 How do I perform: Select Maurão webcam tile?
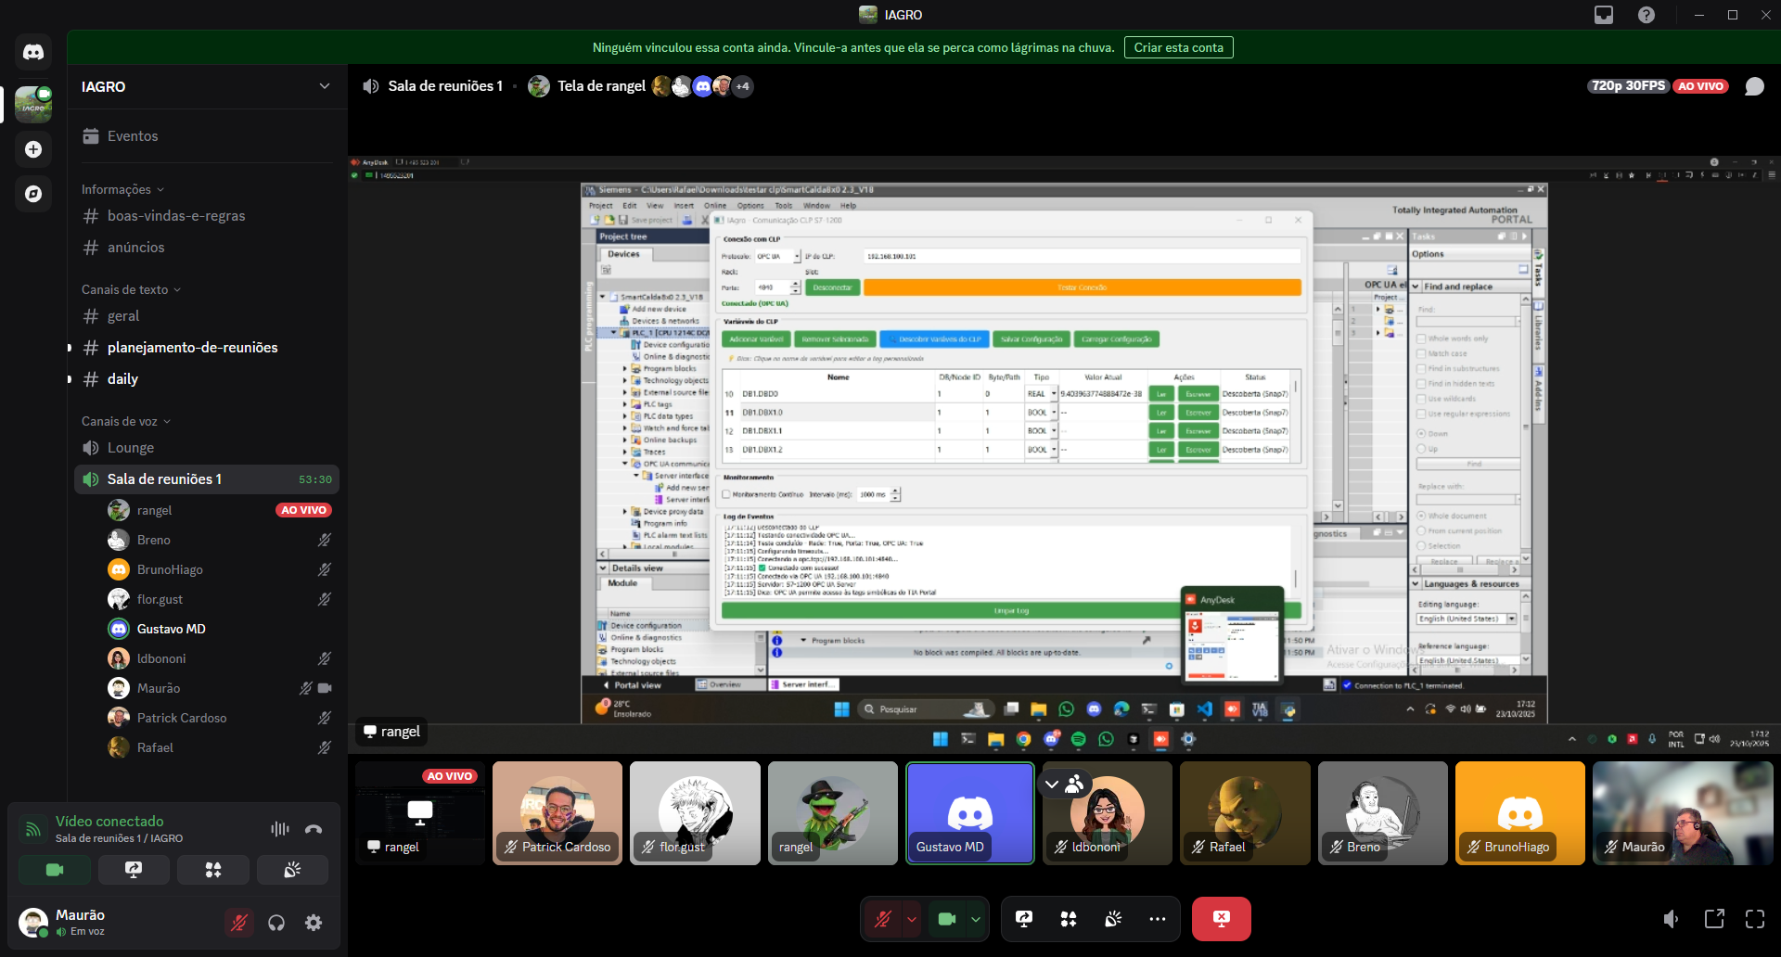click(x=1683, y=813)
